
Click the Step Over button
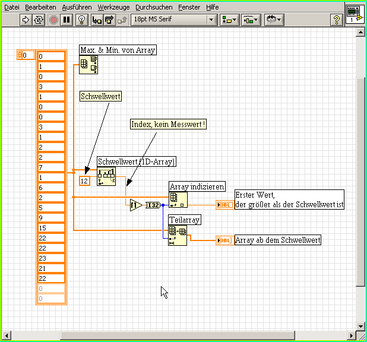109,20
